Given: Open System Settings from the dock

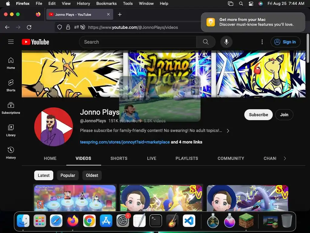Looking at the screenshot, I should coord(123,221).
